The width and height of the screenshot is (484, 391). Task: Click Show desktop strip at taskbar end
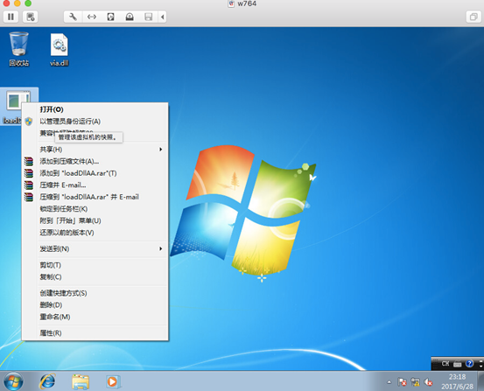480,381
